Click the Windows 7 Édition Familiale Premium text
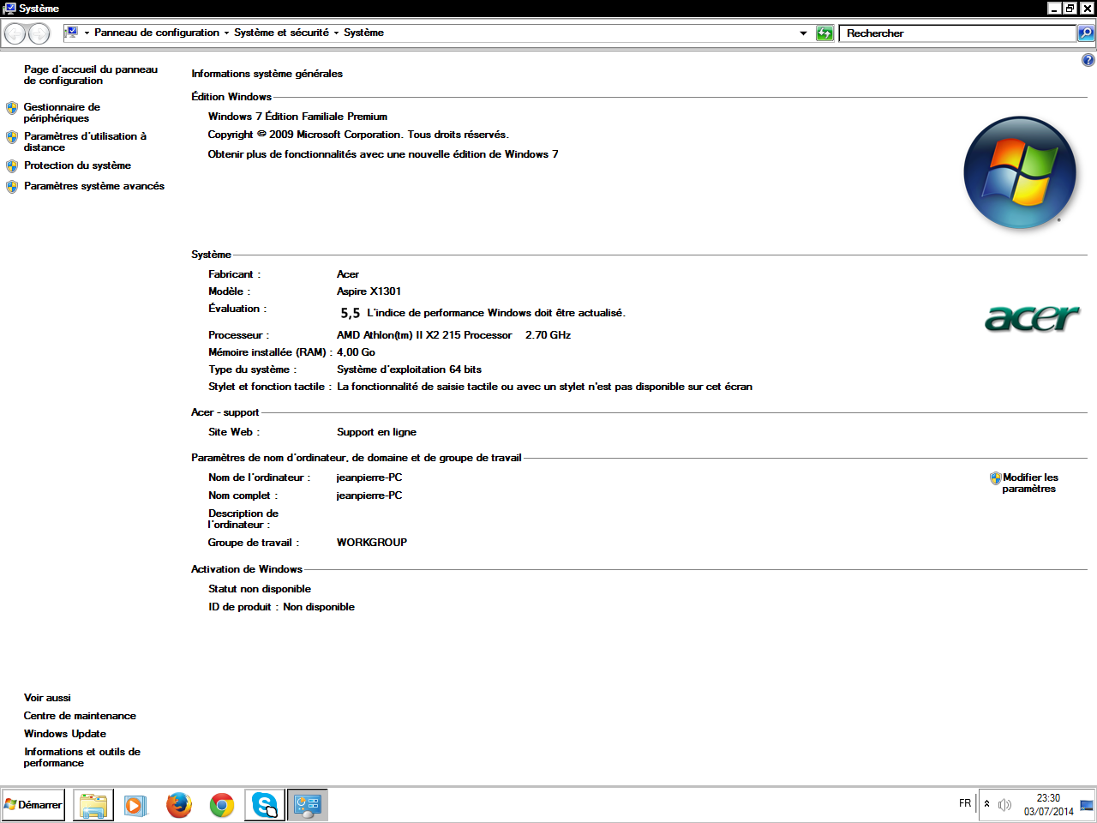Image resolution: width=1097 pixels, height=823 pixels. coord(297,117)
